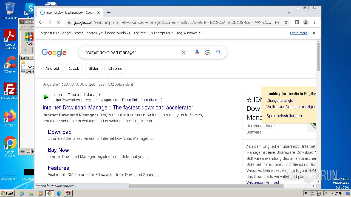Apply the Crack search filter chip
The image size is (351, 197).
[x=74, y=68]
